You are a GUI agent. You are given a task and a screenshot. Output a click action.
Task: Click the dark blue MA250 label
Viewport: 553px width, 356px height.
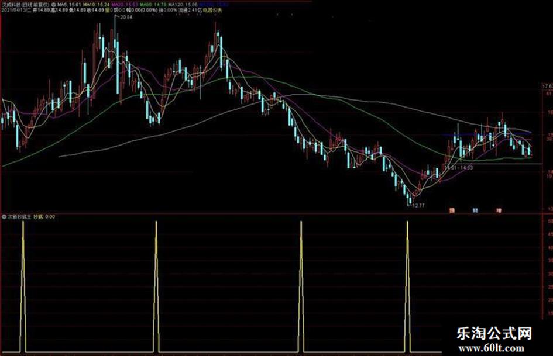click(214, 5)
